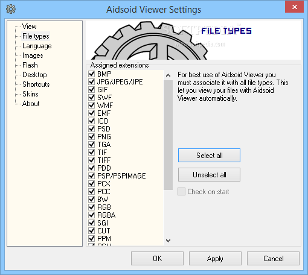The image size is (308, 275).
Task: Click the extensions list scroll up arrow
Action: click(x=168, y=75)
